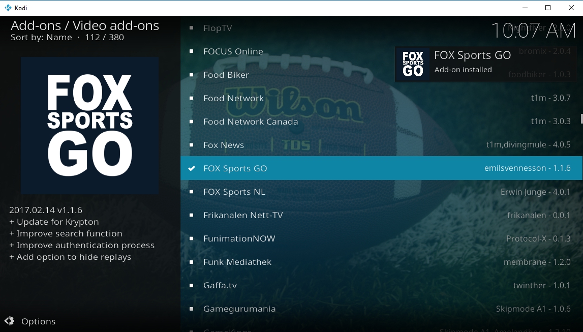Click the bullet next to Gaffa.tv
The height and width of the screenshot is (332, 583).
[x=192, y=286]
